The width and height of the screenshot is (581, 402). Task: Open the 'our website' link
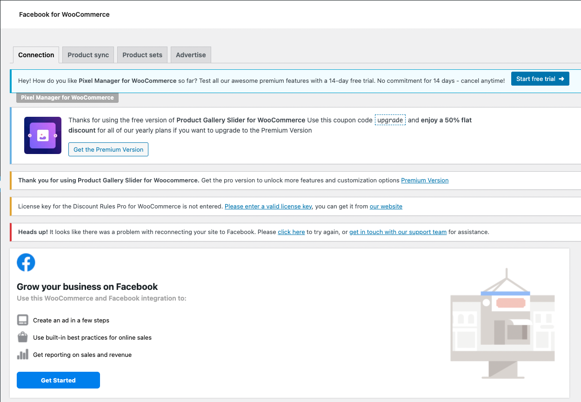386,206
